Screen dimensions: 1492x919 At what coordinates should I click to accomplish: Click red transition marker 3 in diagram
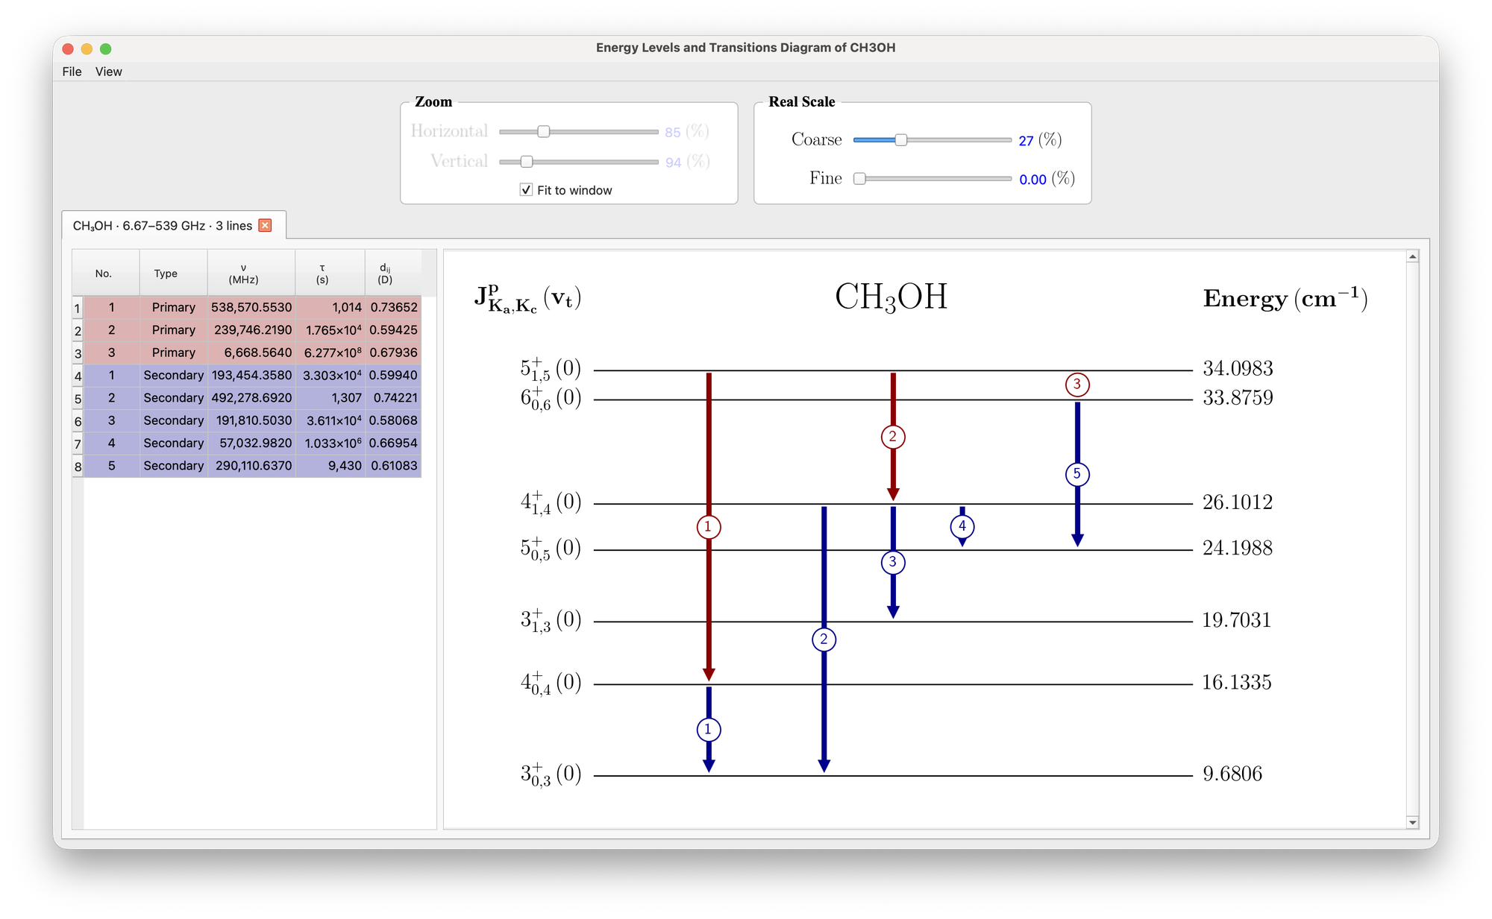tap(1077, 385)
